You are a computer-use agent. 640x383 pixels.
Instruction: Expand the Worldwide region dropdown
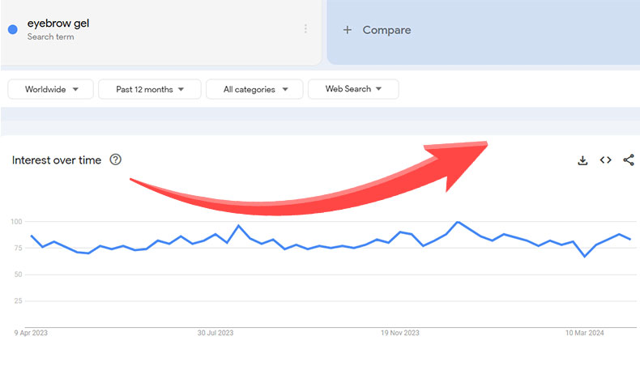pos(51,89)
